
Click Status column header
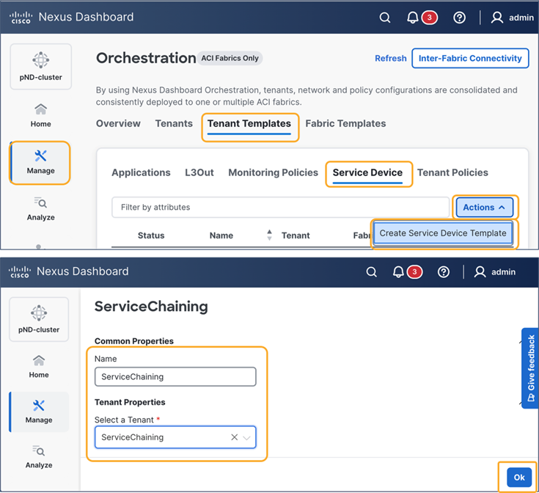tap(151, 235)
